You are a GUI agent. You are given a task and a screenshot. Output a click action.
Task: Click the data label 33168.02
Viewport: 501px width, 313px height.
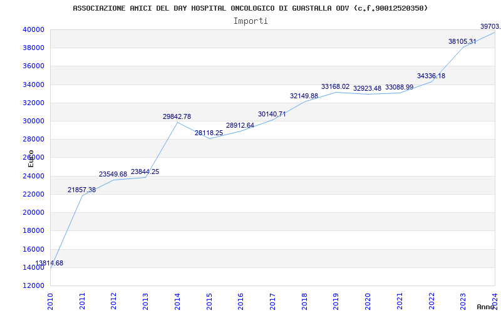[x=336, y=86]
